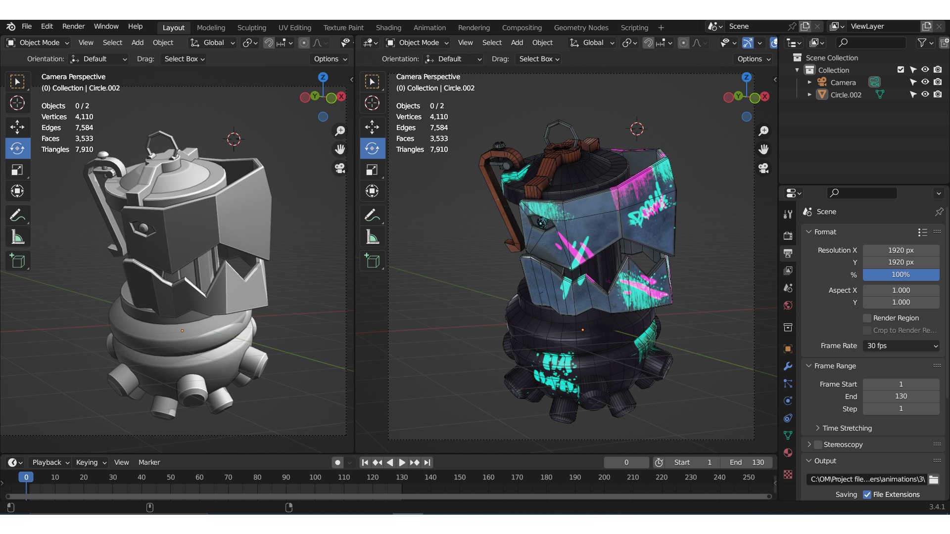This screenshot has height=534, width=950.
Task: Uncheck the Collection exclude checkbox
Action: coord(901,70)
